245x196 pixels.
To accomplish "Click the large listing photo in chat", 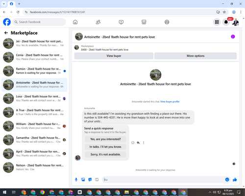I will click(155, 75).
